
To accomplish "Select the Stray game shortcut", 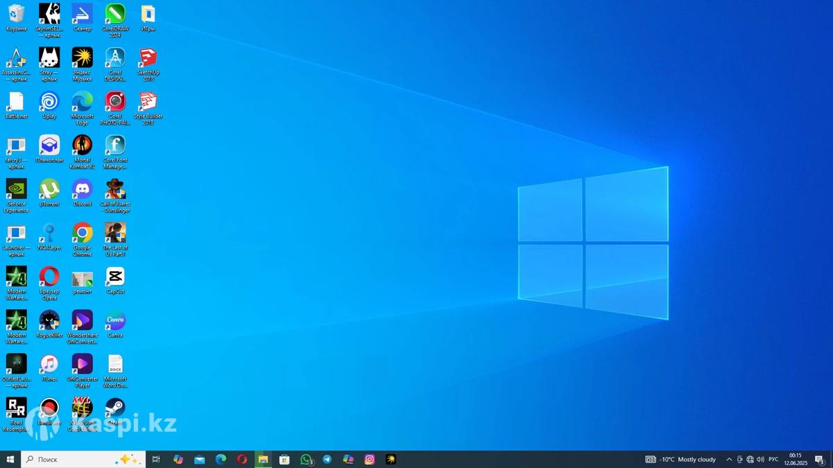I will coord(49,65).
